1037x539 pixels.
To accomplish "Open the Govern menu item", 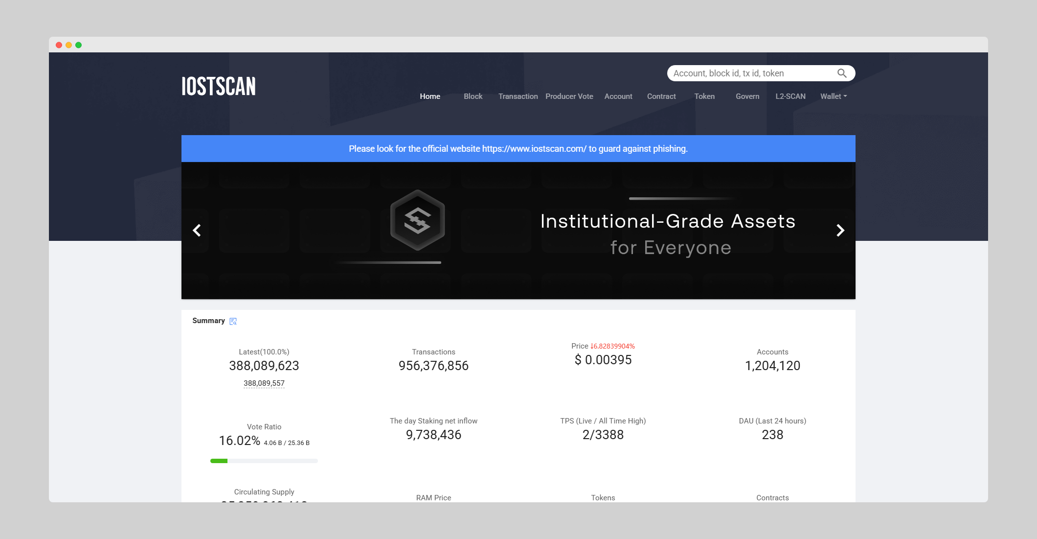I will coord(747,96).
